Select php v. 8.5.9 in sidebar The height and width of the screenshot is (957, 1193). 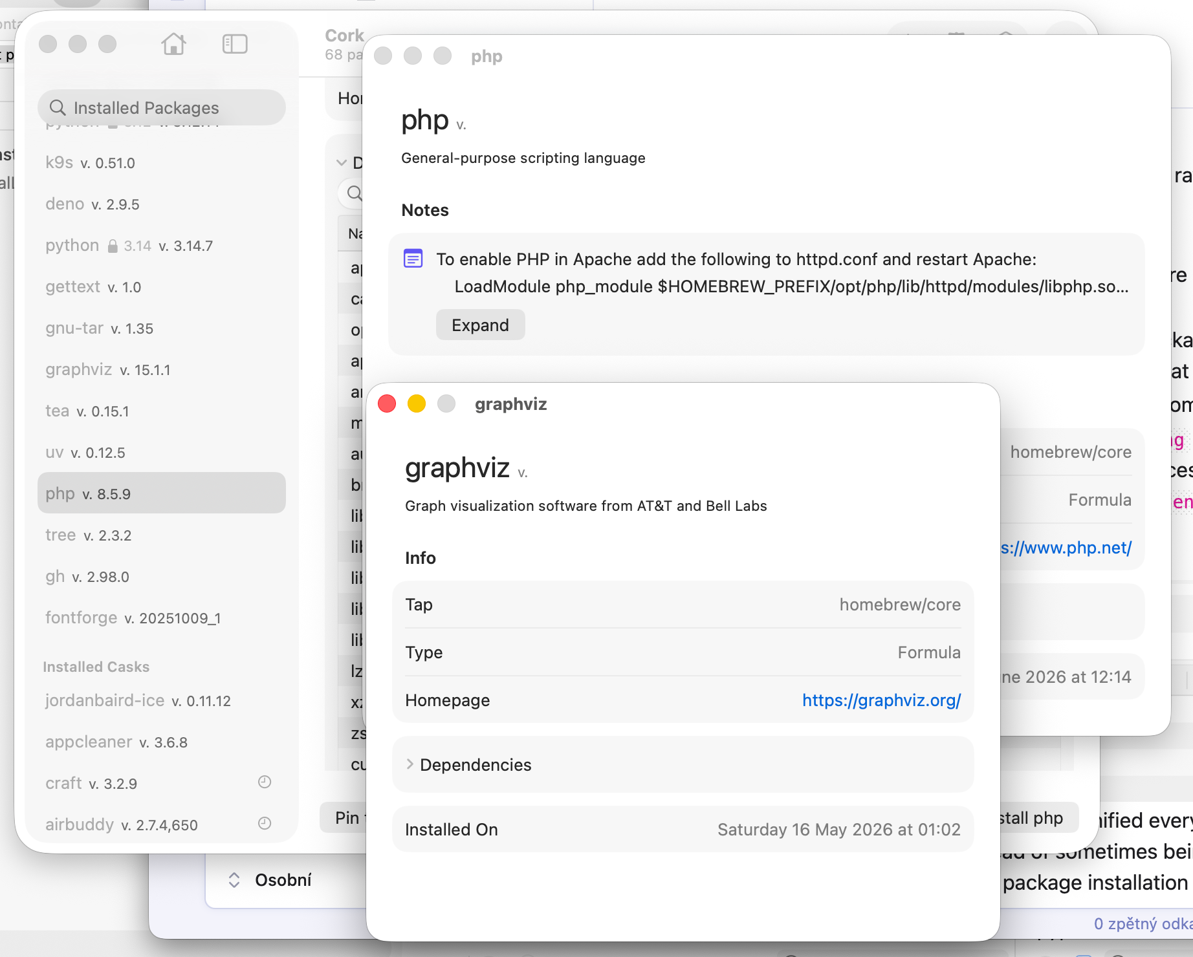(x=162, y=493)
